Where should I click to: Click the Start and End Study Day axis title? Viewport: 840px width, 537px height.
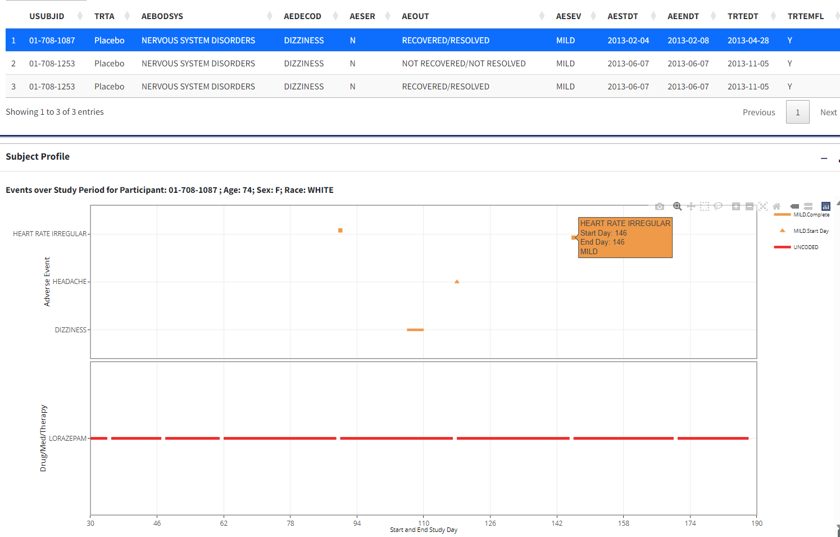click(424, 530)
